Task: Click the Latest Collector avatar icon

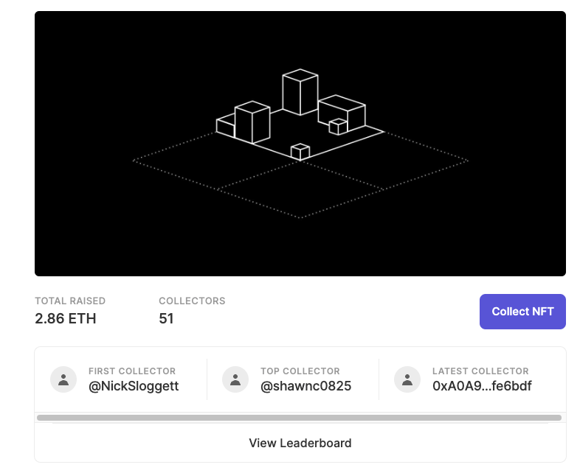Action: coord(407,379)
